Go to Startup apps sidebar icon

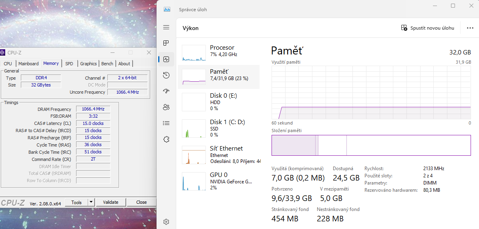click(166, 91)
